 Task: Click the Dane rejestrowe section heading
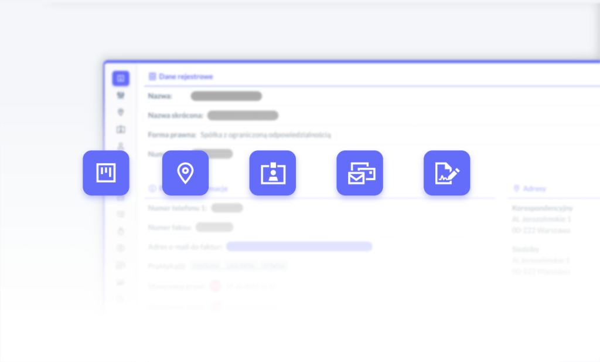pyautogui.click(x=186, y=77)
